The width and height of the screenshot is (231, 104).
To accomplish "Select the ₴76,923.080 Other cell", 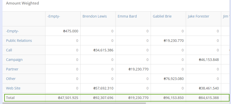I will (x=173, y=79).
